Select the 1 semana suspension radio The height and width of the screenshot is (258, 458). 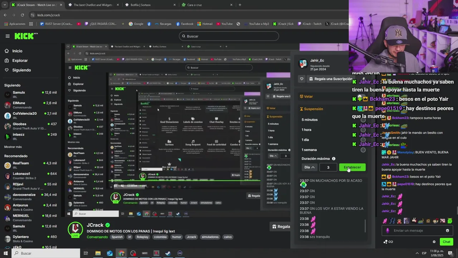pos(363,150)
